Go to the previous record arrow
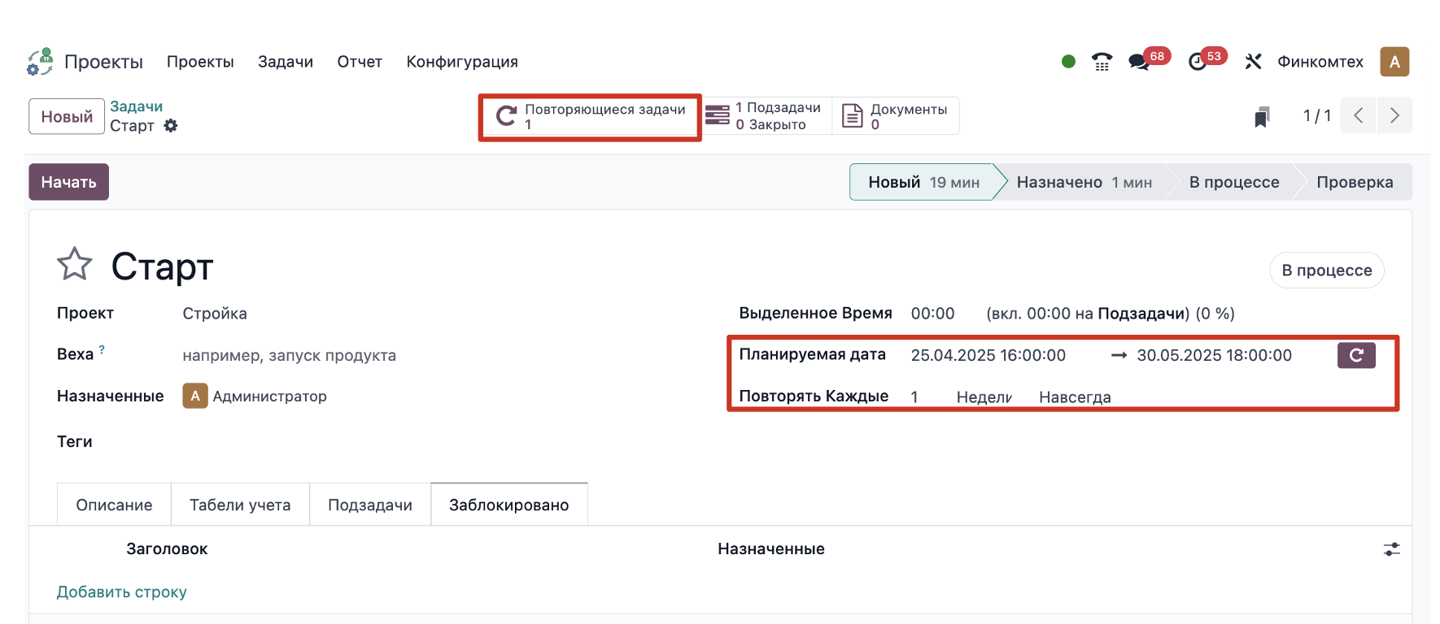 click(x=1359, y=115)
